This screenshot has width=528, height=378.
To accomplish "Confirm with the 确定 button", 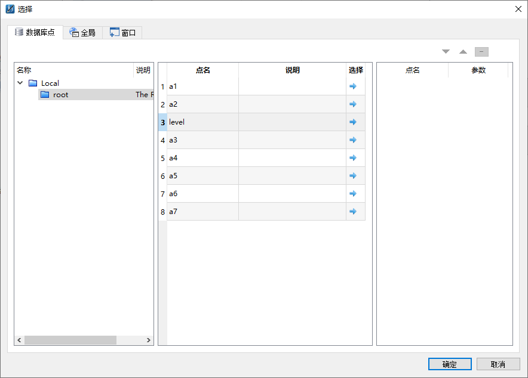I will [450, 364].
